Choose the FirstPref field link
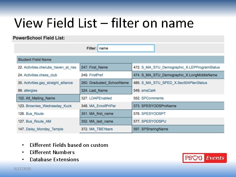Viewport: 236px width, 177px height. point(96,75)
